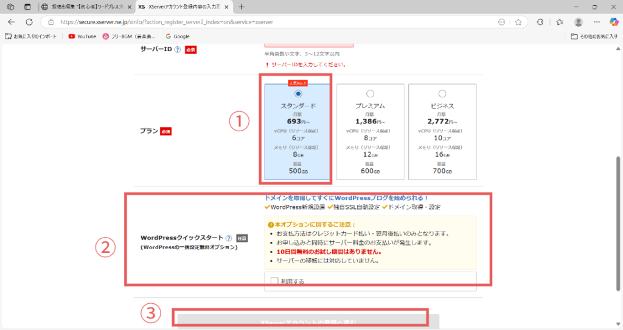Screen dimensions: 623x330
Task: Open the user profile avatar
Action: pos(579,22)
